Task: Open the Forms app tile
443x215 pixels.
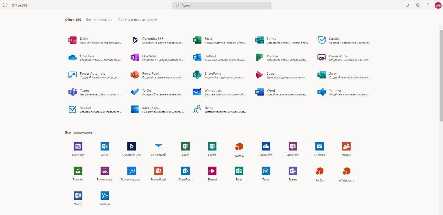Action: [282, 40]
